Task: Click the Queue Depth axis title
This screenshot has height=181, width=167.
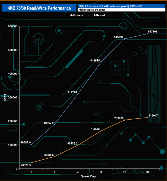Action: [x=89, y=176]
